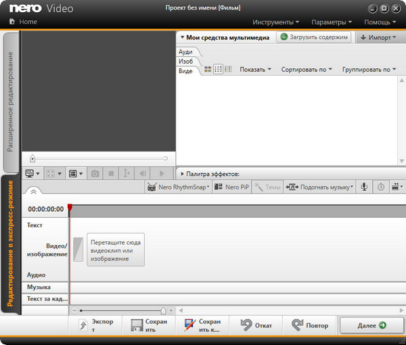Click the Откат undo button
This screenshot has width=406, height=345.
point(256,325)
